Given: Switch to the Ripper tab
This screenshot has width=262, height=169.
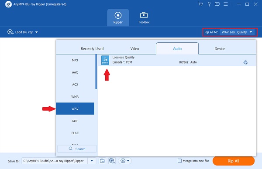Looking at the screenshot, I should [118, 17].
